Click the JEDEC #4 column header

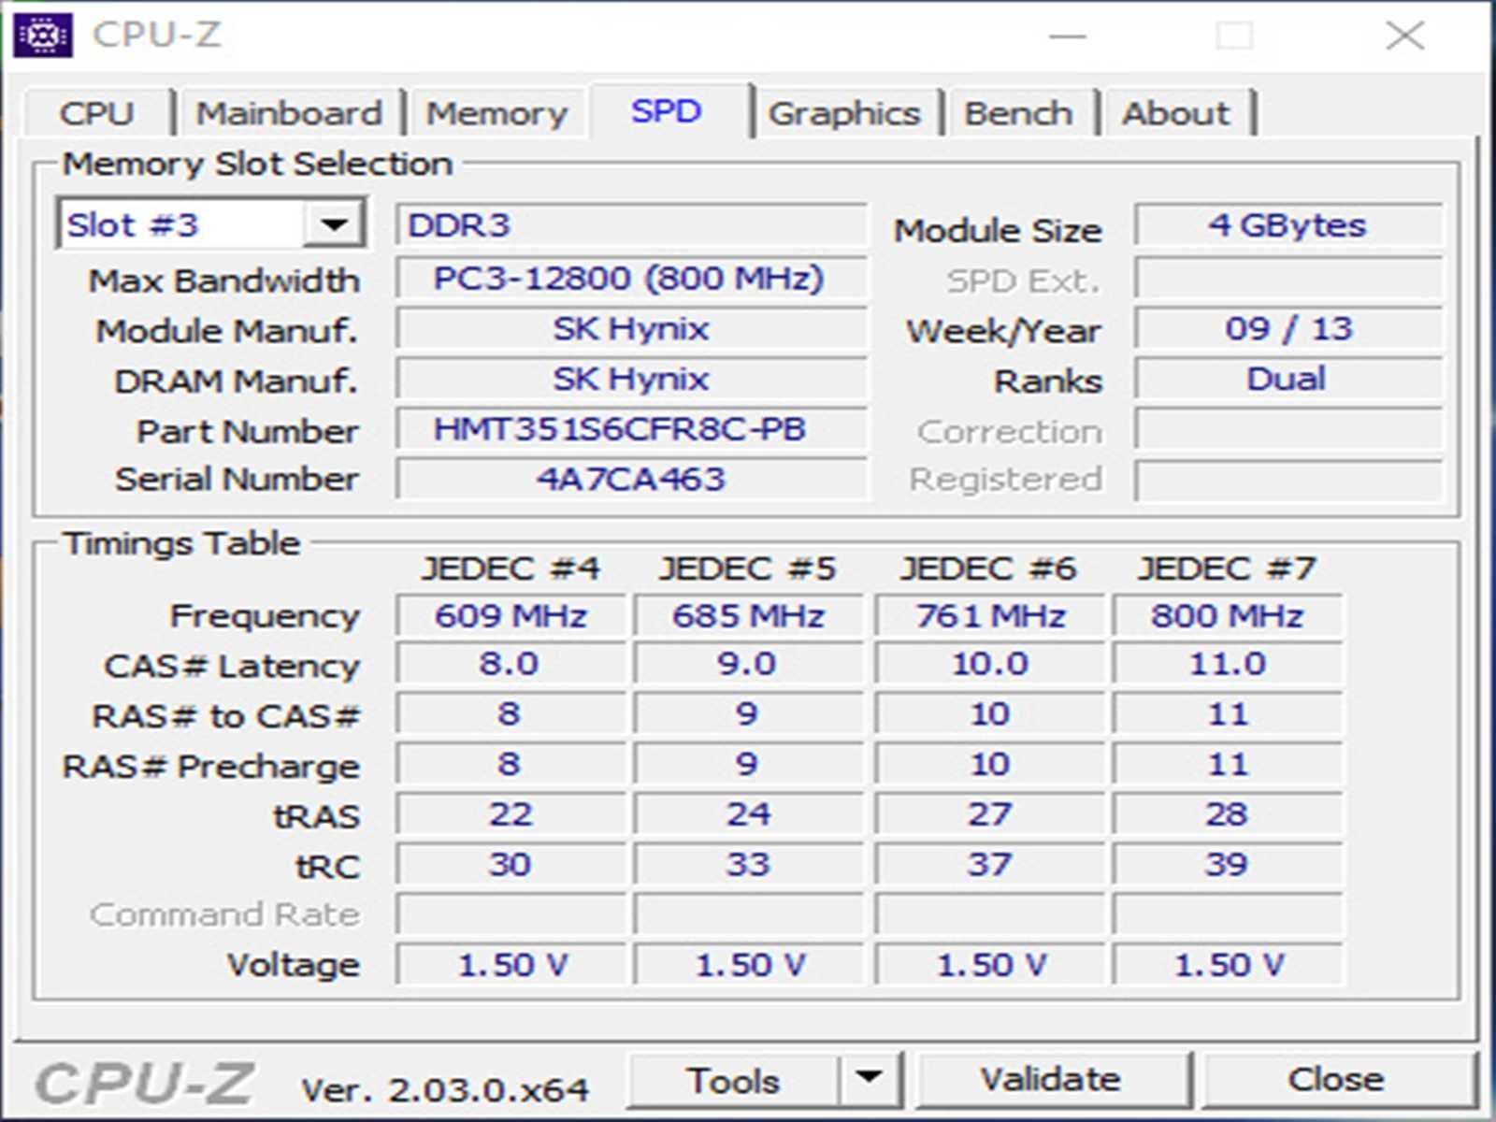(511, 568)
